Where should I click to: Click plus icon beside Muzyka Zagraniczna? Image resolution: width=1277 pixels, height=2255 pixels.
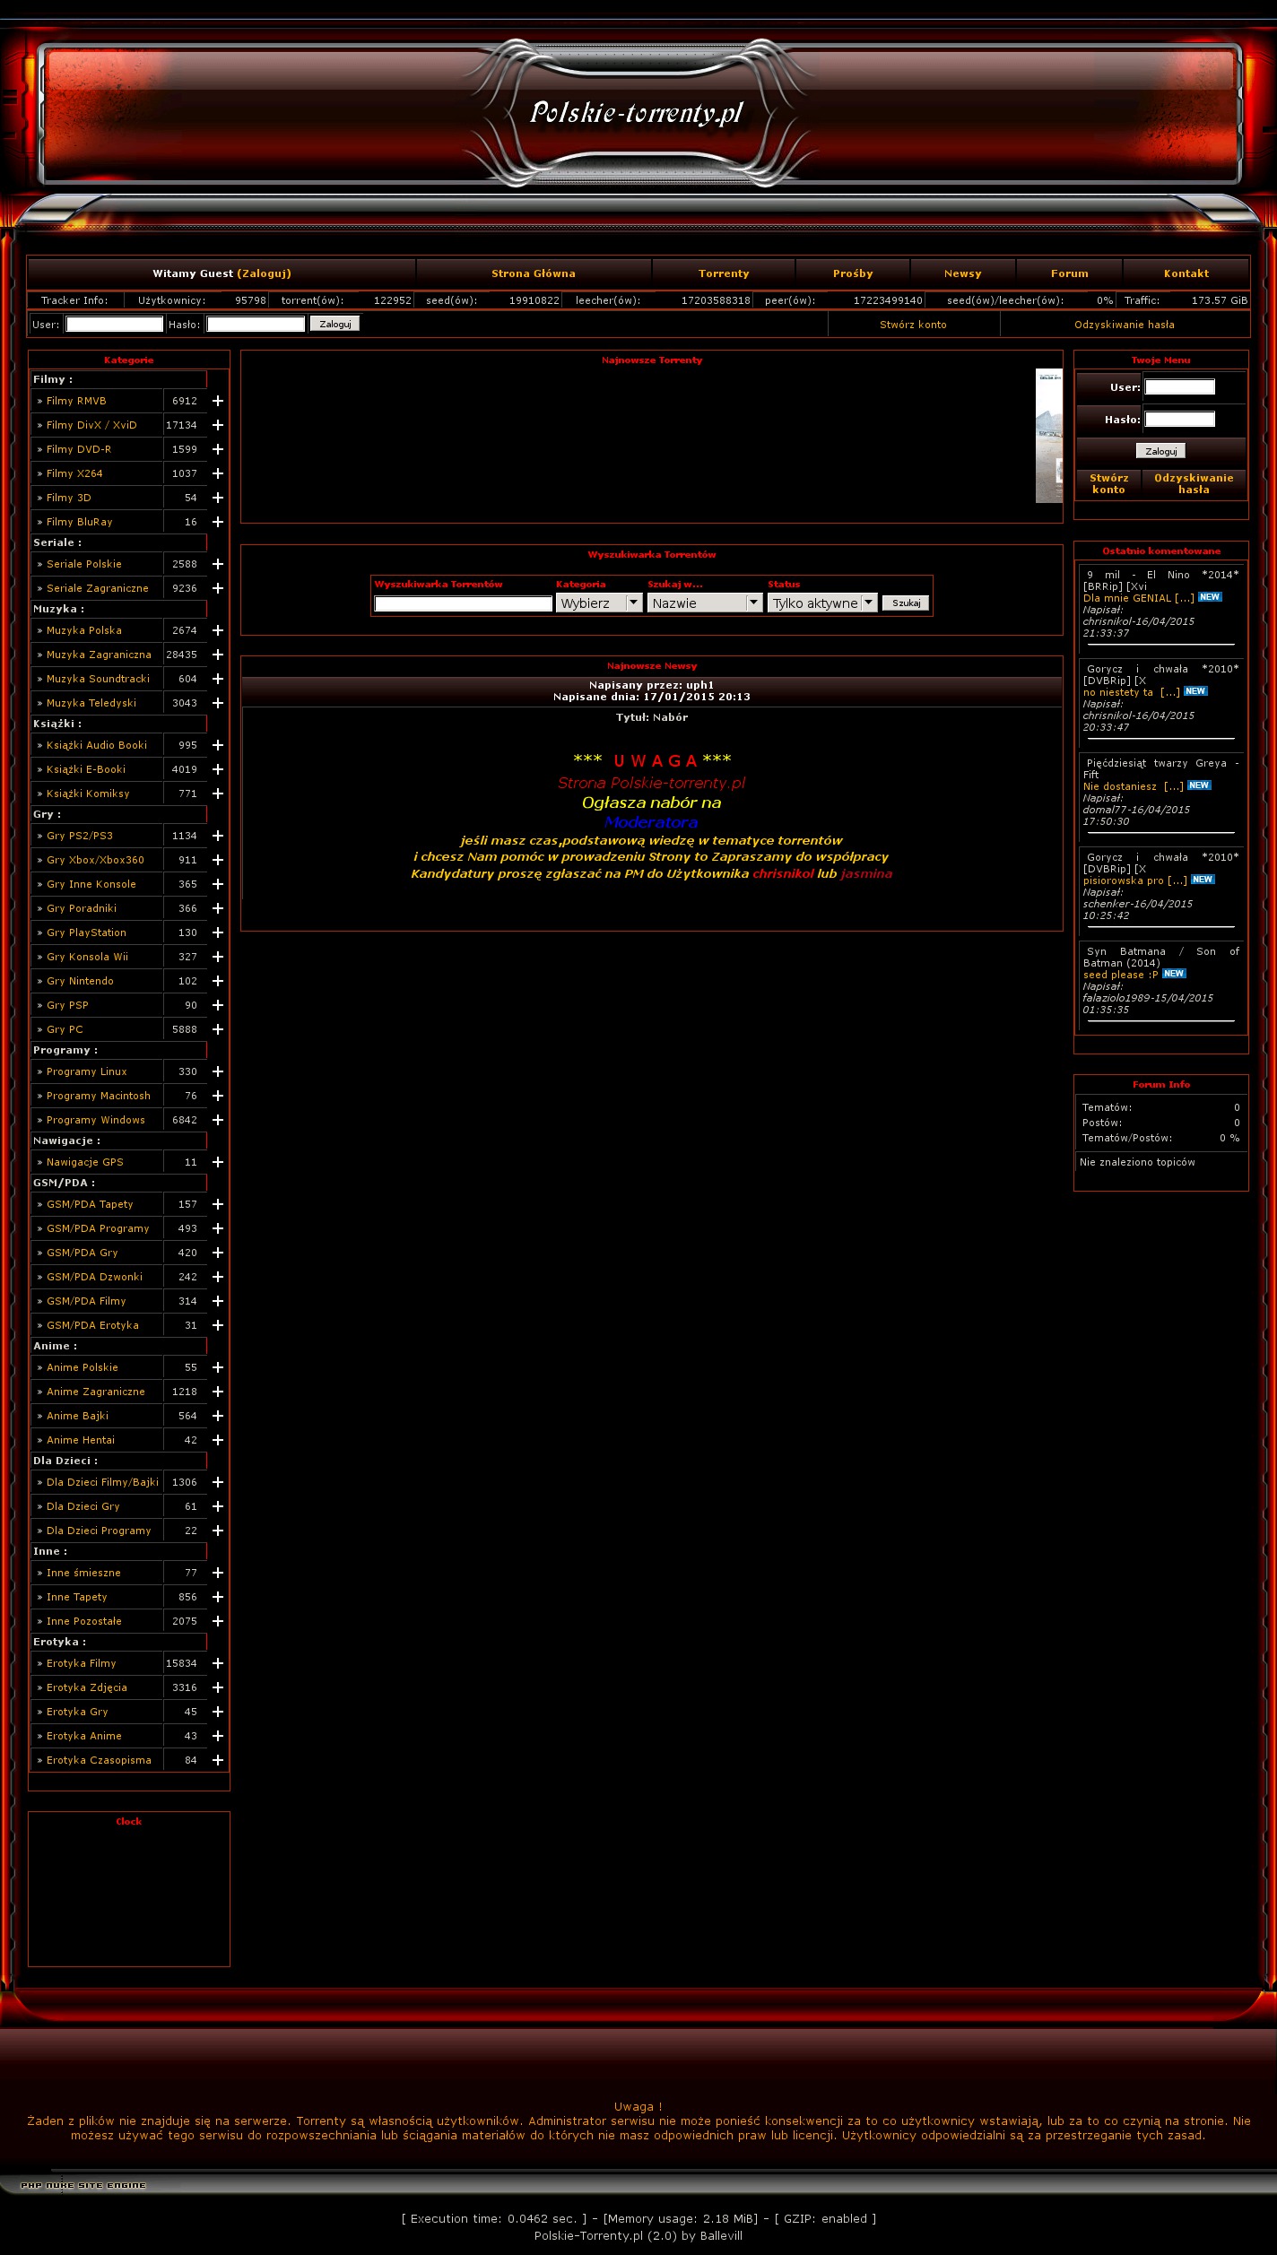(218, 655)
